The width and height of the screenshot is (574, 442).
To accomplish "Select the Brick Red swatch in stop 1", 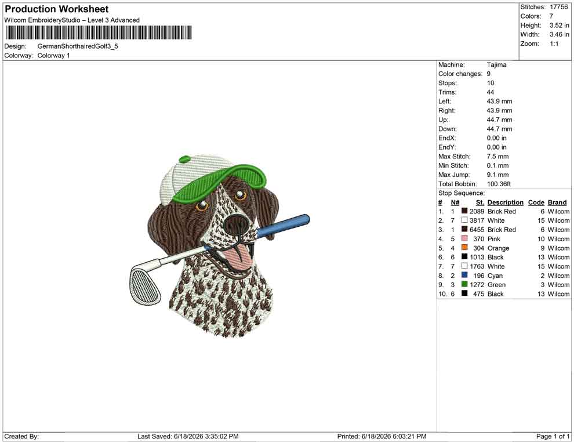I will coord(464,211).
